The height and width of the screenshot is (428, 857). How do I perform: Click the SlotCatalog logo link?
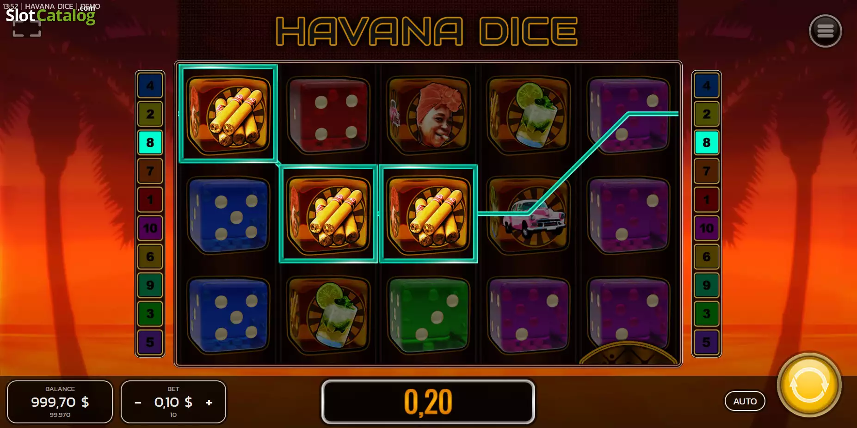[50, 15]
